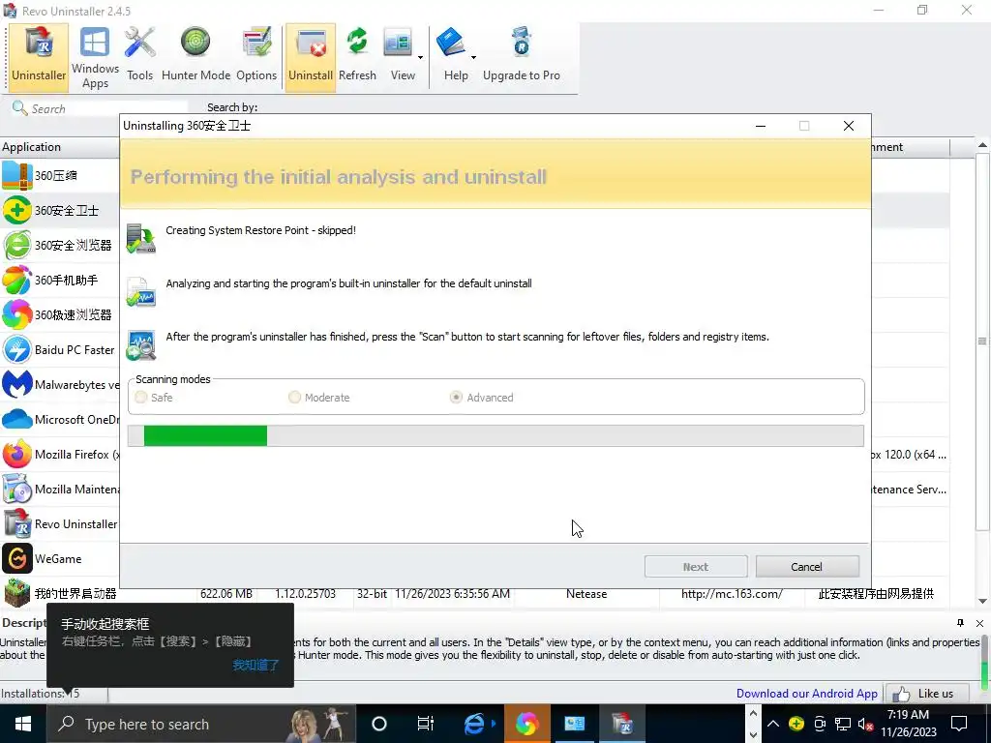
Task: Click the leftover scan step icon
Action: click(x=141, y=345)
